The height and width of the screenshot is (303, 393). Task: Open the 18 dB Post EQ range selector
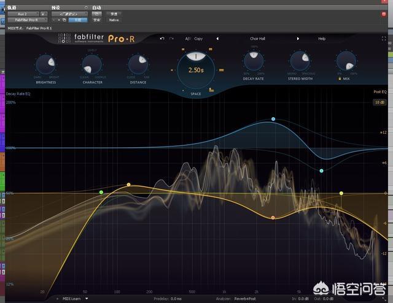(x=379, y=102)
